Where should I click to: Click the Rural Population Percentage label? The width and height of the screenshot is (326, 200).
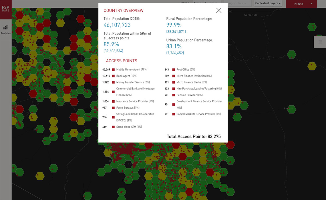pos(189,19)
